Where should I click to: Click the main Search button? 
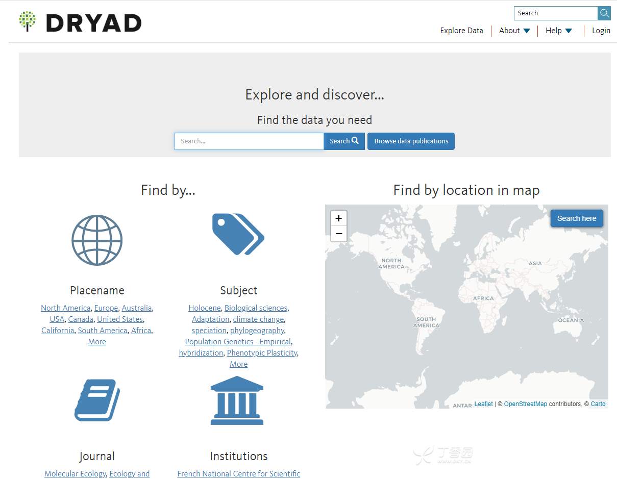pos(344,141)
